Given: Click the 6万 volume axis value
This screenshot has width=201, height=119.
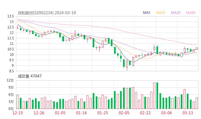Looking at the screenshot, I should [11, 95].
